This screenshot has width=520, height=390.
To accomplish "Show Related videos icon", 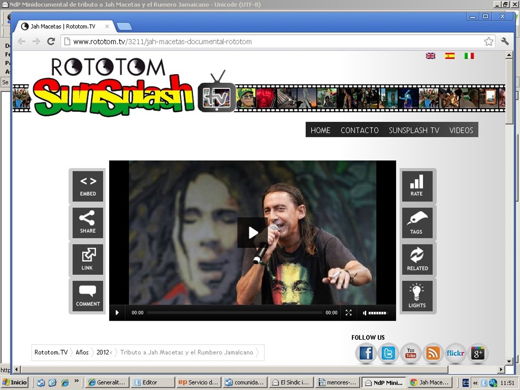I will coord(417,259).
